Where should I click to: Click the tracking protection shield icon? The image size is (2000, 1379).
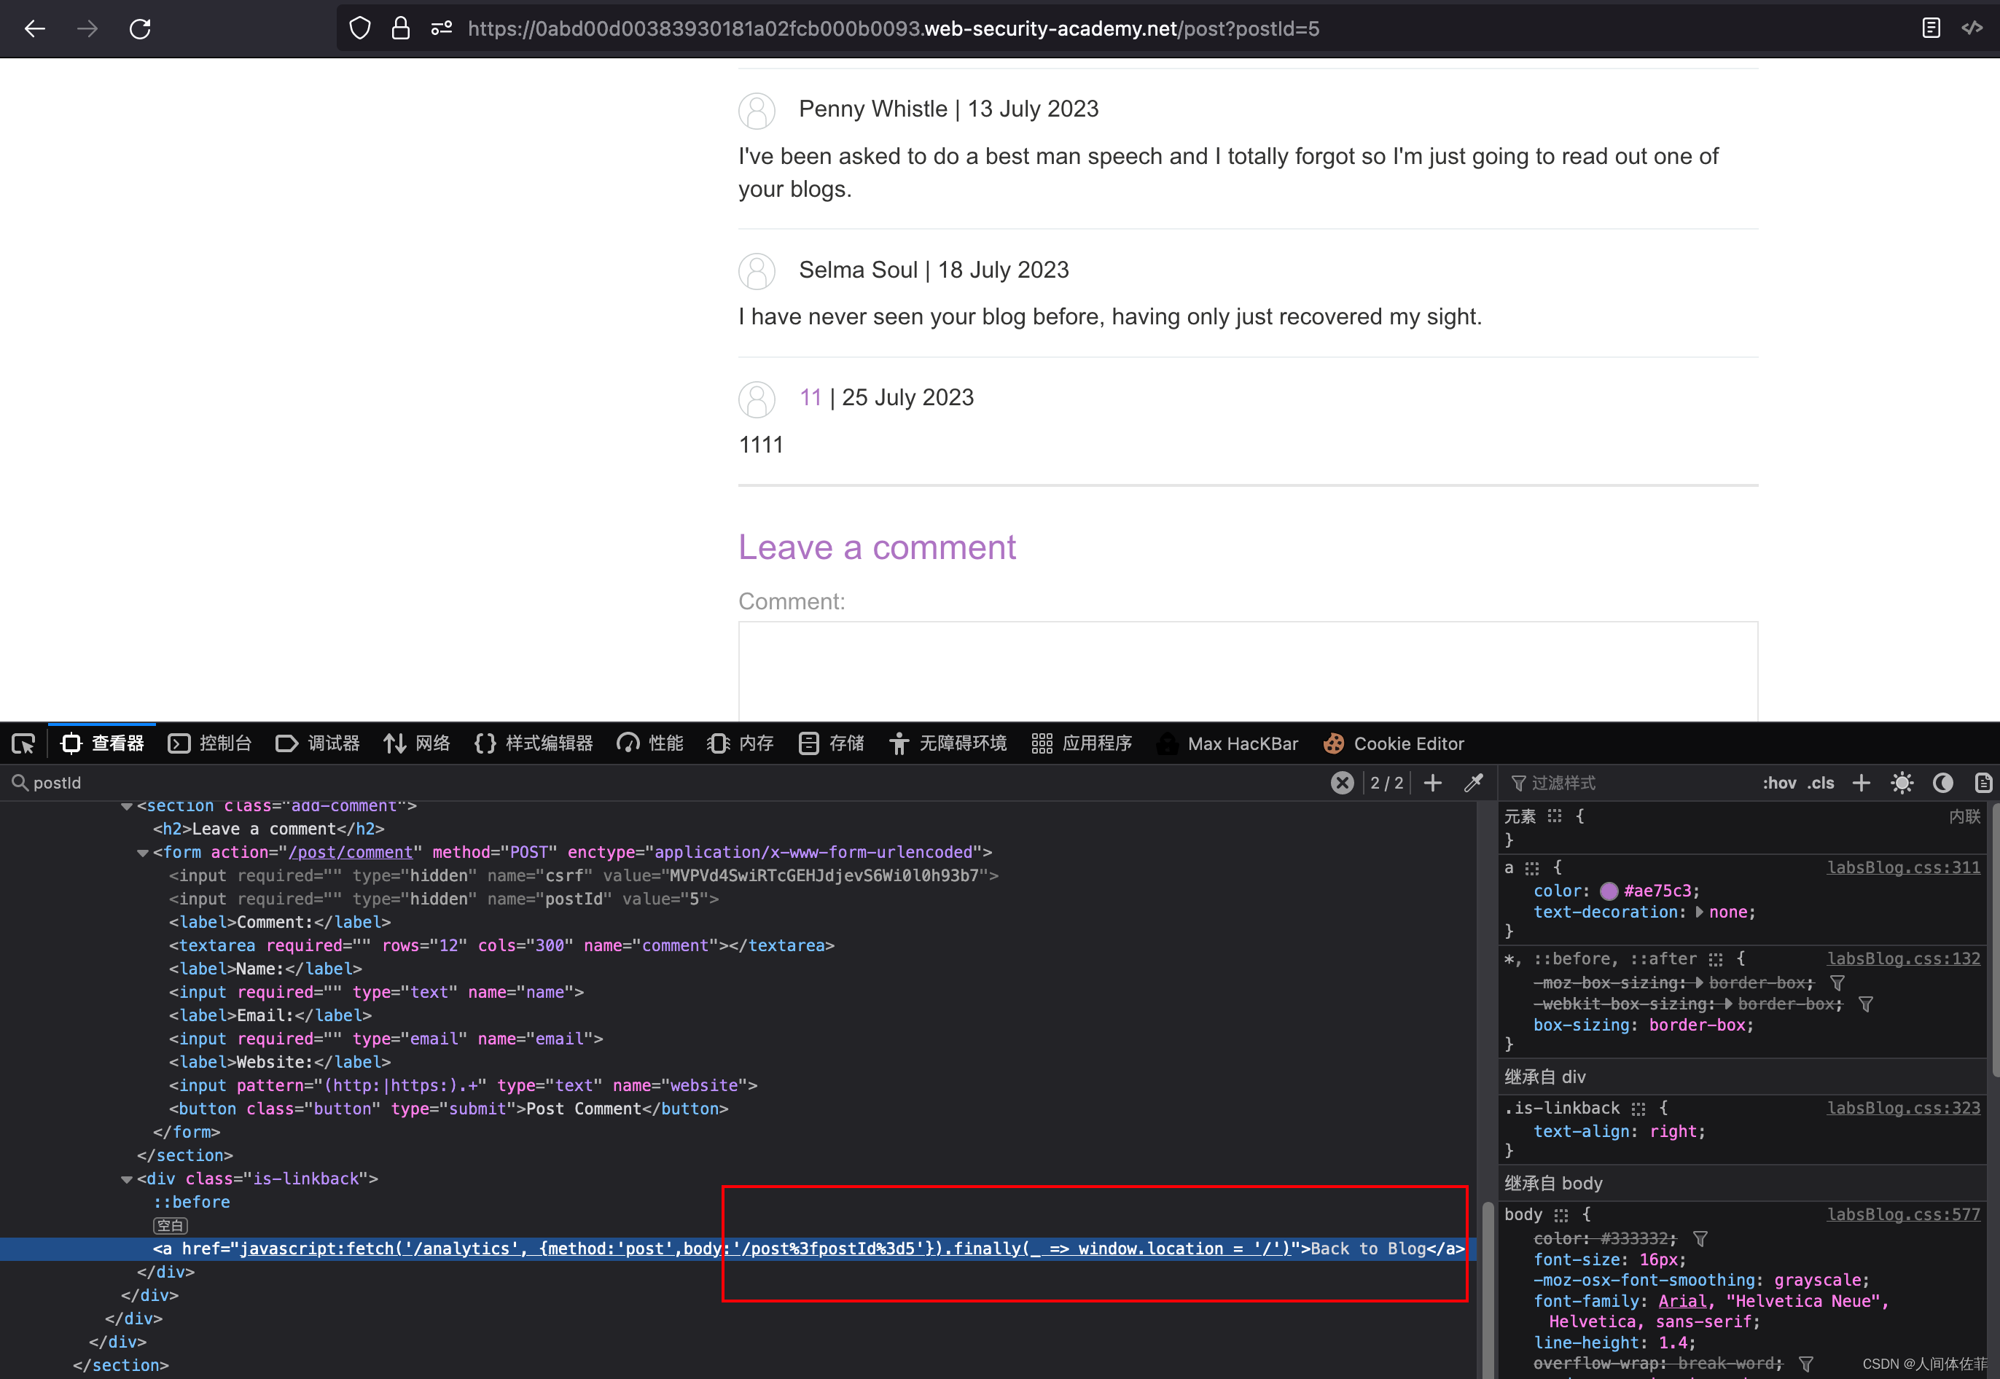click(x=359, y=28)
